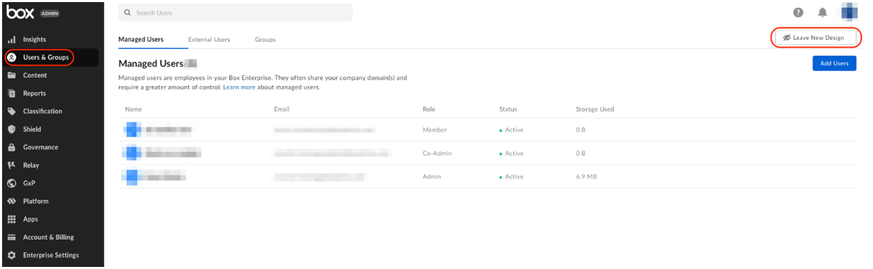Image resolution: width=873 pixels, height=269 pixels.
Task: Switch to the External Users tab
Action: (209, 39)
